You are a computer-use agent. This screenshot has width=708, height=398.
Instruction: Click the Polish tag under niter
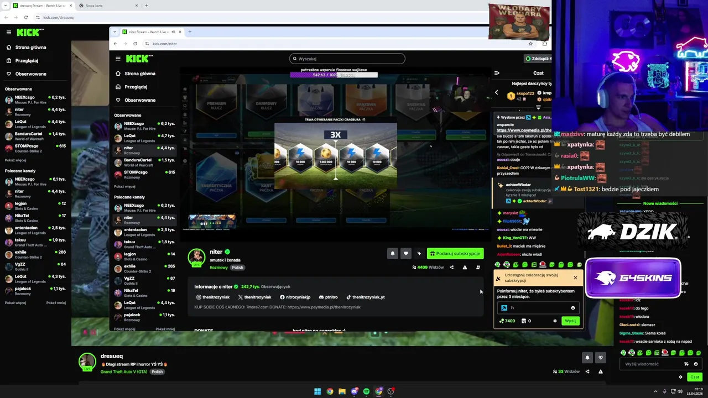(x=237, y=268)
